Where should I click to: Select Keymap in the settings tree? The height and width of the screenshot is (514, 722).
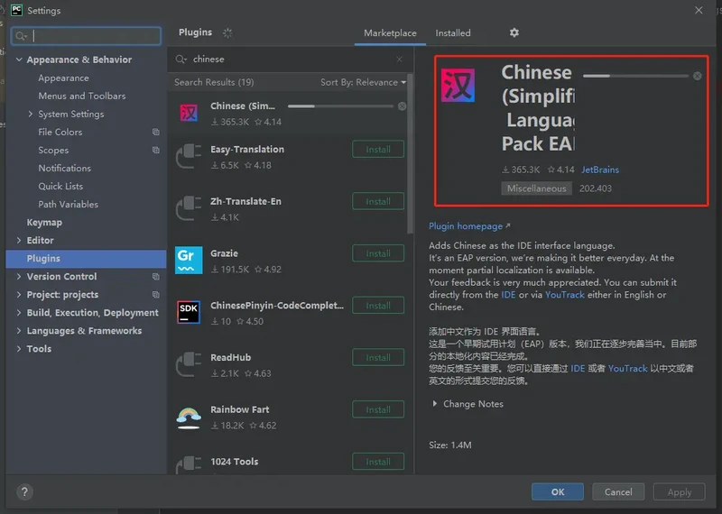tap(44, 223)
